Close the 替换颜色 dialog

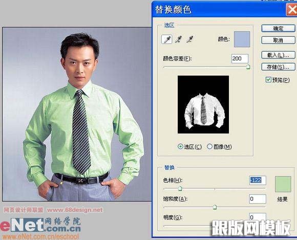(x=292, y=10)
